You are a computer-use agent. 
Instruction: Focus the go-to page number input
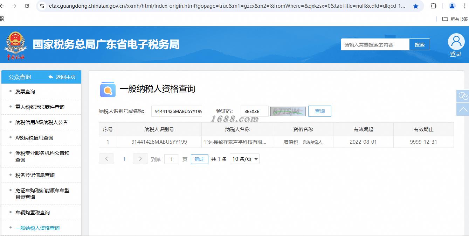coord(172,159)
